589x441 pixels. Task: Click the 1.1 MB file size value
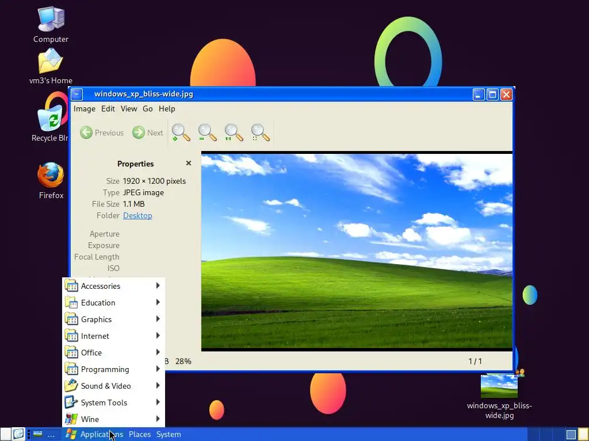(x=133, y=204)
